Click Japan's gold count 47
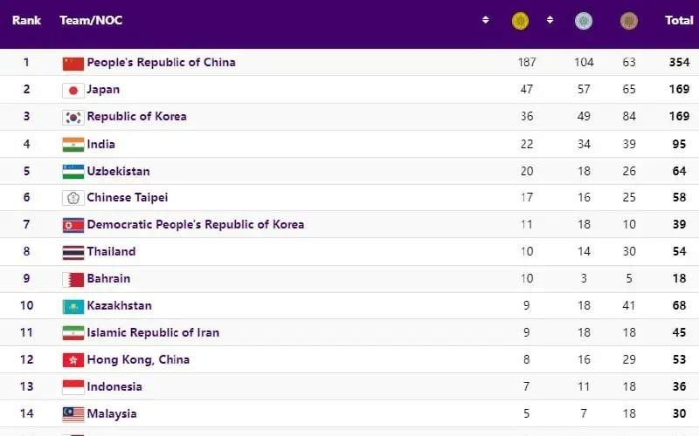 pyautogui.click(x=527, y=90)
